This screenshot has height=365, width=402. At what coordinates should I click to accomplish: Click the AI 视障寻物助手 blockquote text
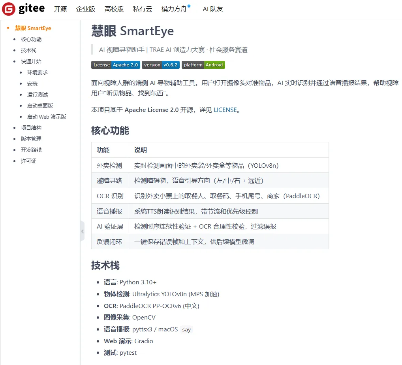pos(173,49)
